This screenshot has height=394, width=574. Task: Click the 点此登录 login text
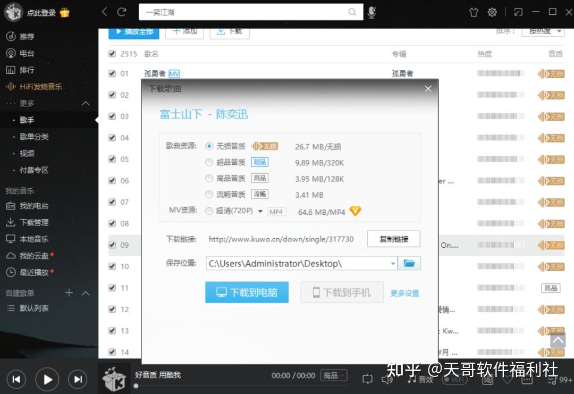pos(41,13)
